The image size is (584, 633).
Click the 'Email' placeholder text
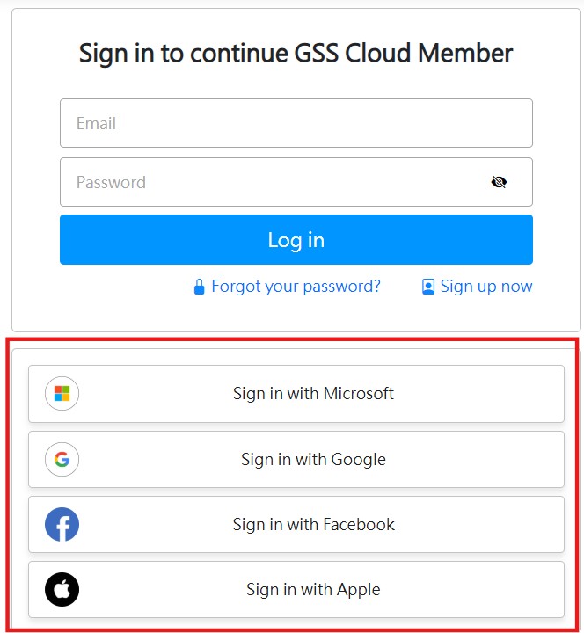point(96,124)
